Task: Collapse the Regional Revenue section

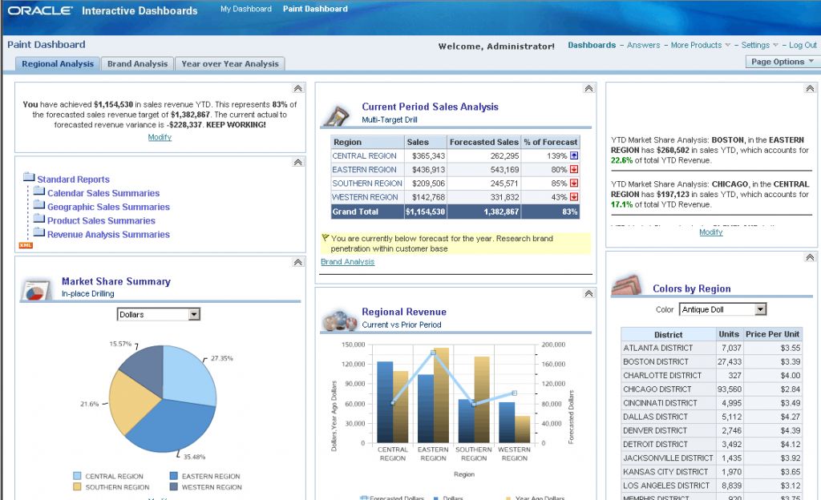Action: point(589,293)
